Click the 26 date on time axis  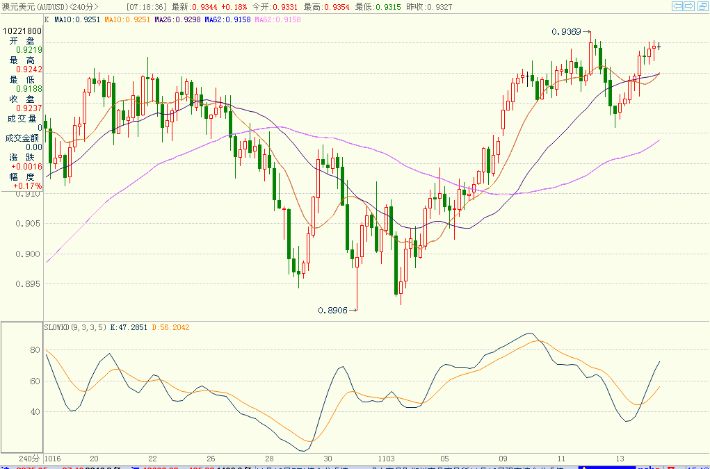[x=211, y=459]
